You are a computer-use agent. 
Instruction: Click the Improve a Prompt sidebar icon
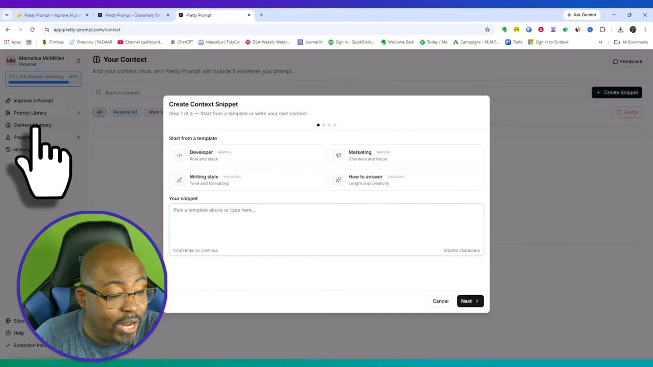tap(8, 100)
